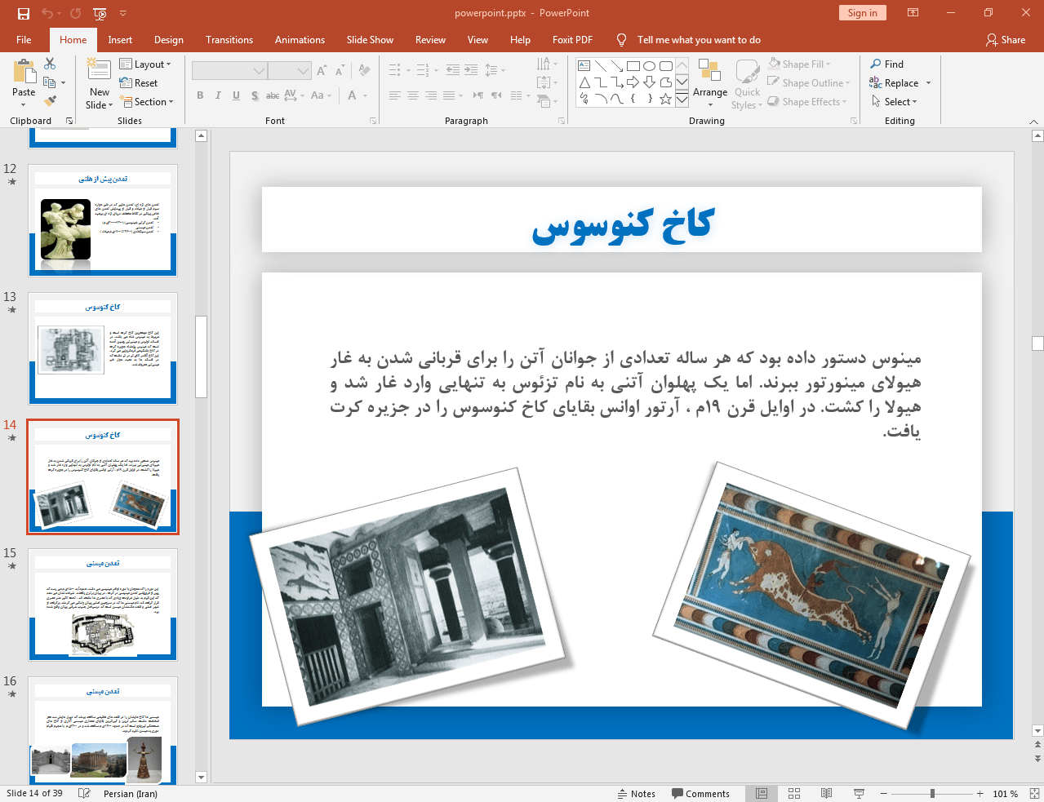The width and height of the screenshot is (1044, 802).
Task: Click Start From Beginning slideshow icon in title bar
Action: coord(100,13)
